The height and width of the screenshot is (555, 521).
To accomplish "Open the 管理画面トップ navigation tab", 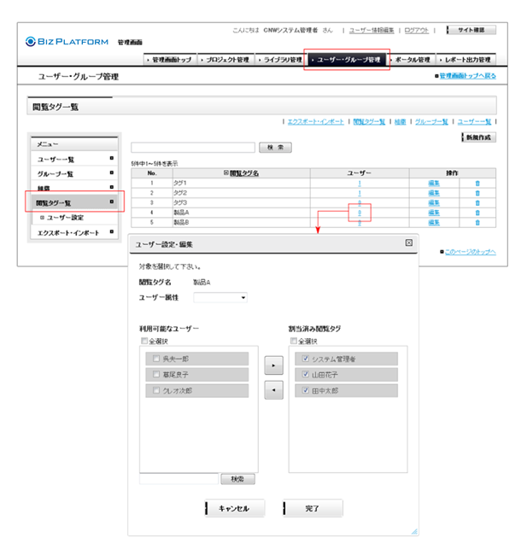I will click(x=169, y=60).
